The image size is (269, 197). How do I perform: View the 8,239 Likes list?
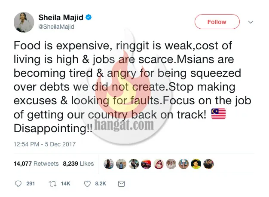78,164
